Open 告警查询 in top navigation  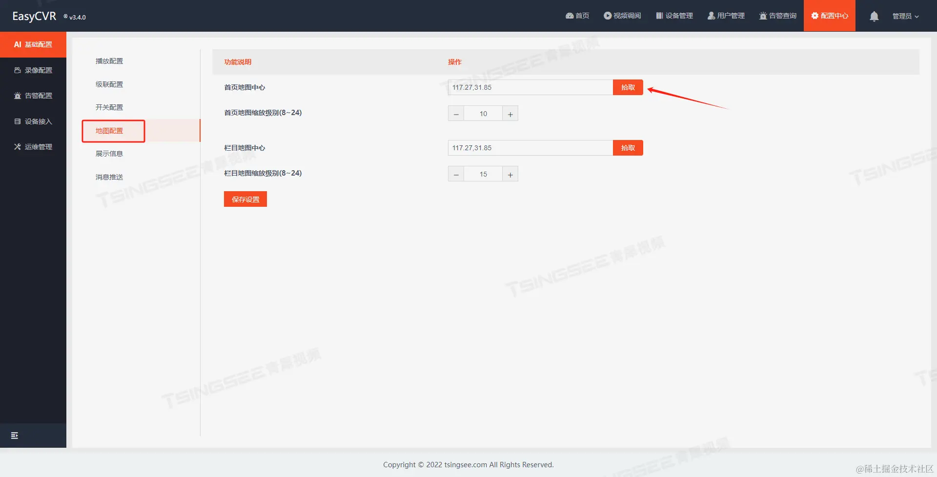coord(778,16)
